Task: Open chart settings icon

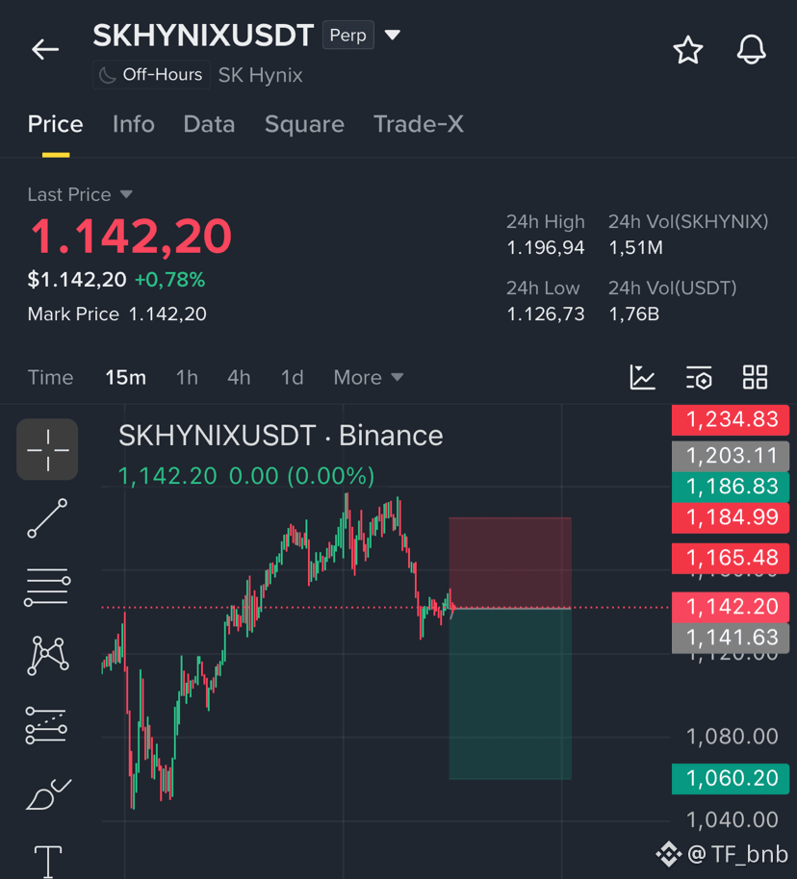Action: click(x=699, y=377)
